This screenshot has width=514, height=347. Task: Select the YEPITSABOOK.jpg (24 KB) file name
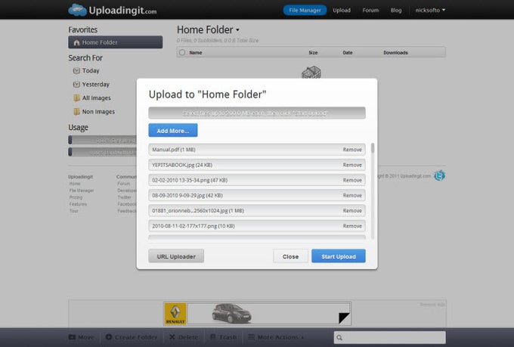pos(182,165)
